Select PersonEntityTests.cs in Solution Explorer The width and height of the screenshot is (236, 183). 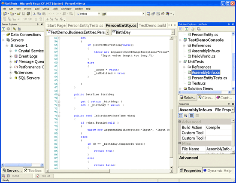click(209, 78)
